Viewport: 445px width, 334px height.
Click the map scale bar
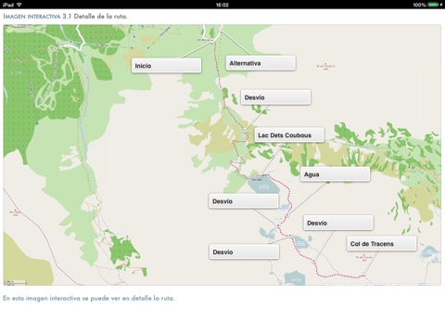(x=16, y=282)
